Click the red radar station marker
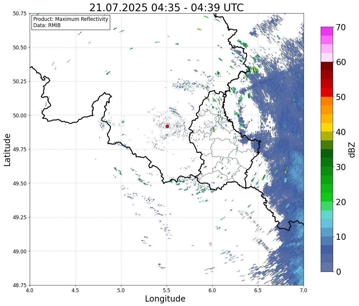This screenshot has width=359, height=306. point(167,126)
